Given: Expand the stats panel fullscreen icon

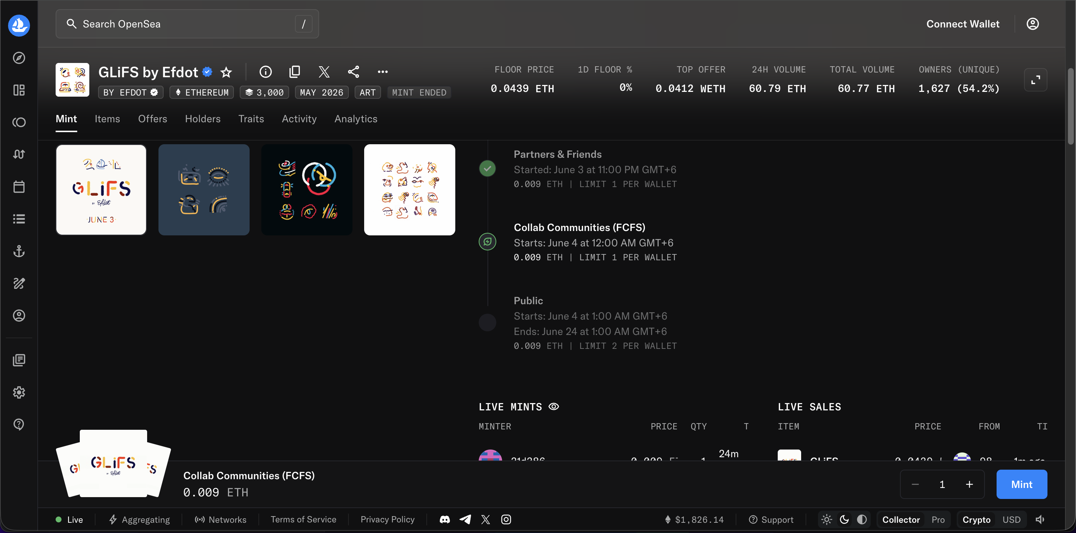Looking at the screenshot, I should (x=1035, y=80).
